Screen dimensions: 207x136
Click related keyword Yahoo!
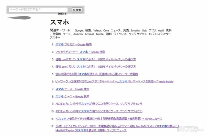pyautogui.click(x=97, y=30)
